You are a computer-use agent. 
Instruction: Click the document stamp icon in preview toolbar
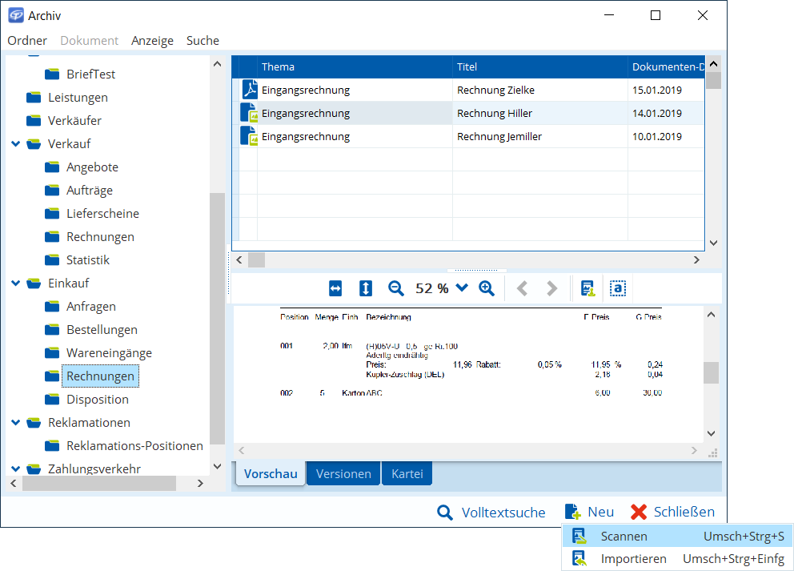(588, 288)
